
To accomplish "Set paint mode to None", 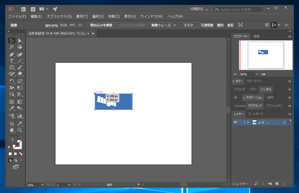I will (21, 154).
